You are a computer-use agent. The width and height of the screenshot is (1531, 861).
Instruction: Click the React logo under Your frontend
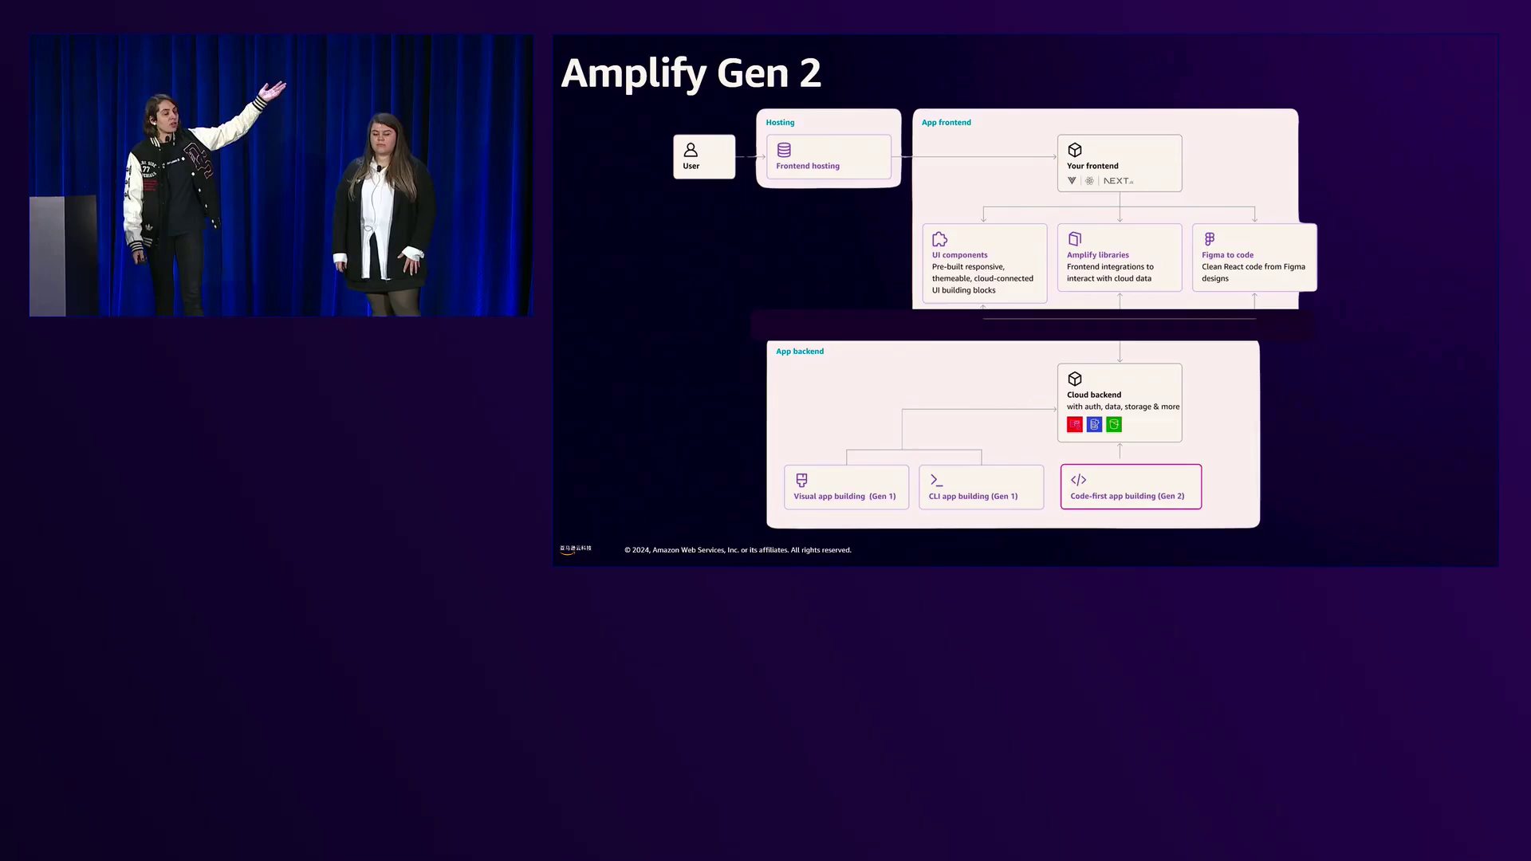pos(1089,181)
